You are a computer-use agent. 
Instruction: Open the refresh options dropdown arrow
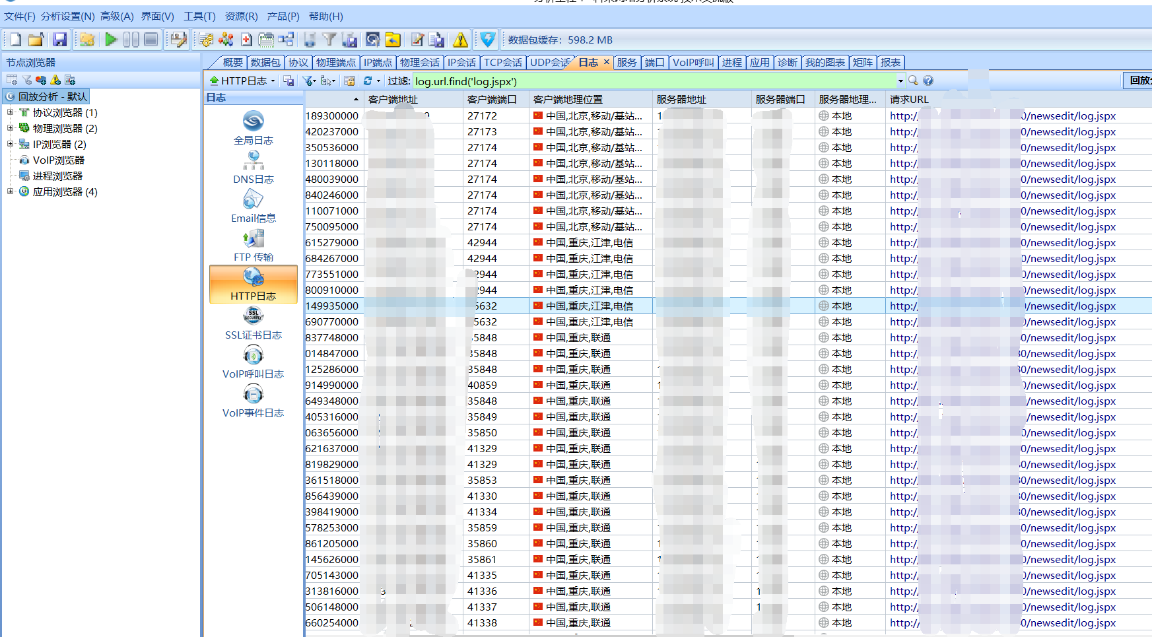click(378, 81)
